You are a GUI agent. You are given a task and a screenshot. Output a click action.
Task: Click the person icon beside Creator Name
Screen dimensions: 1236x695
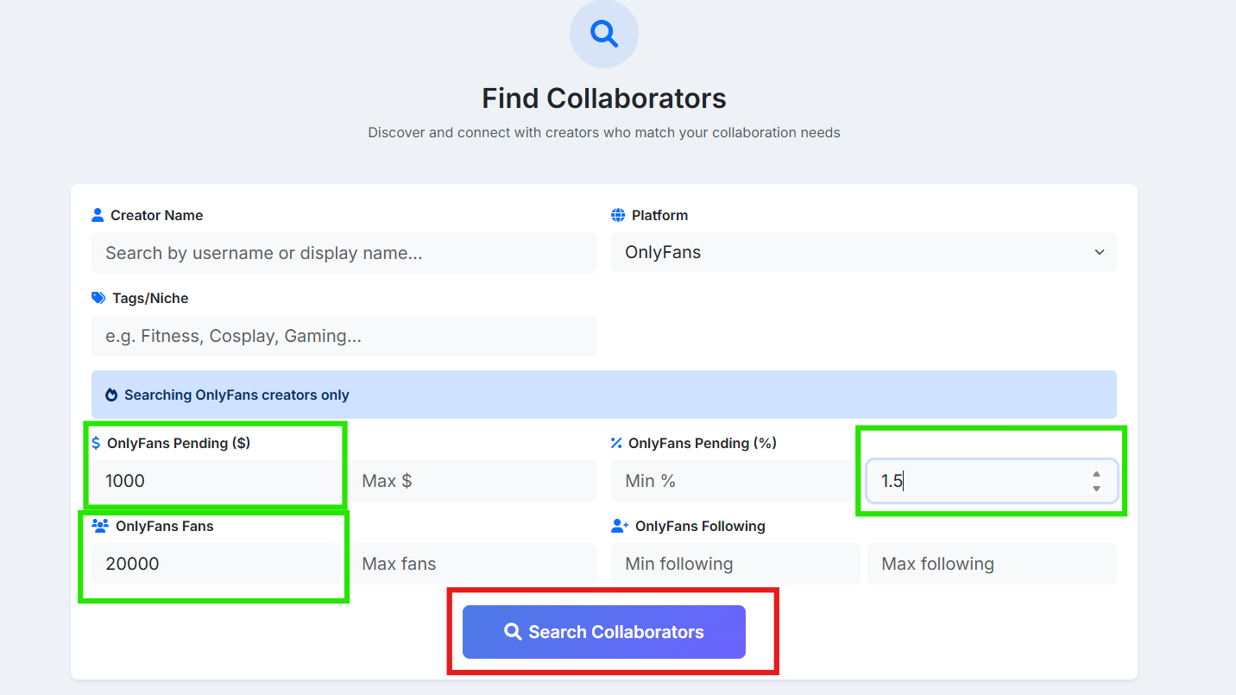(x=98, y=214)
